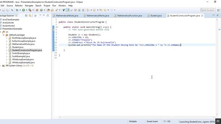Click the stAddress assignment on line 10

92,42
